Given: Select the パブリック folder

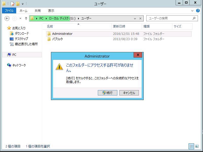Looking at the screenshot, I should (x=57, y=39).
